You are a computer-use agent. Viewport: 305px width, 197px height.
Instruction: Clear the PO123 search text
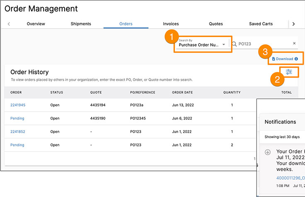coord(294,44)
